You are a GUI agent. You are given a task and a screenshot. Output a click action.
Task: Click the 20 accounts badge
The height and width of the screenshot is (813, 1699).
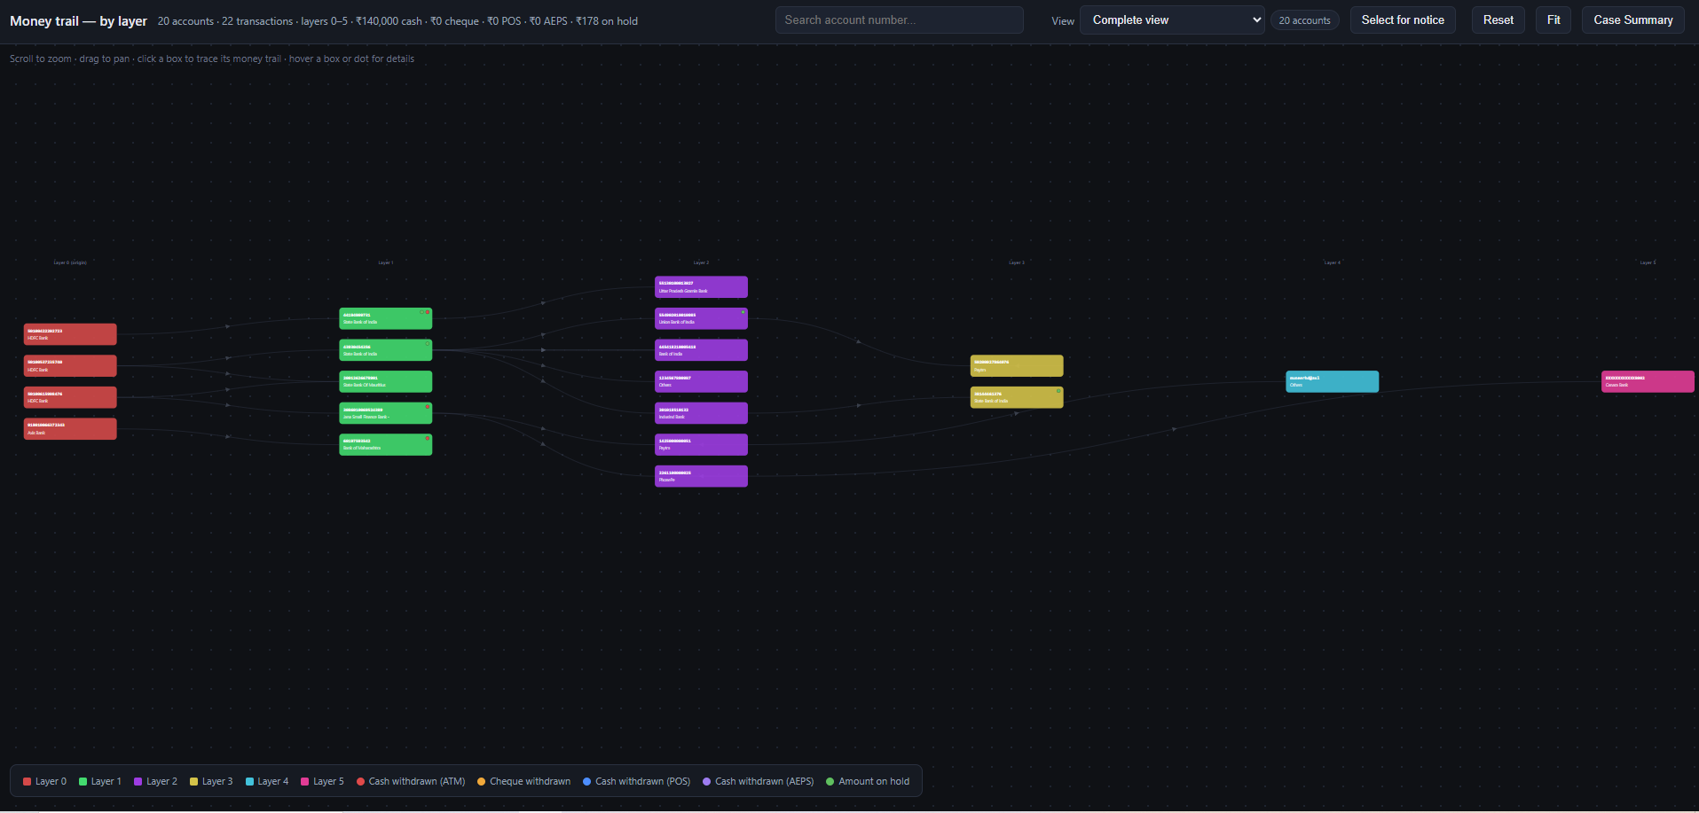click(x=1305, y=20)
